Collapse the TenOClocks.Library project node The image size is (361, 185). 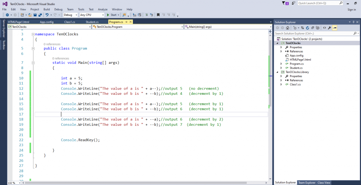pyautogui.click(x=277, y=72)
